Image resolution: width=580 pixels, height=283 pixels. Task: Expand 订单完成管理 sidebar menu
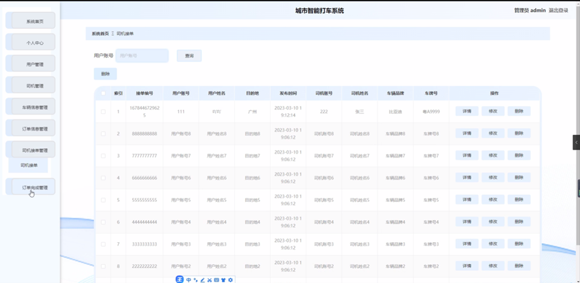pos(31,186)
